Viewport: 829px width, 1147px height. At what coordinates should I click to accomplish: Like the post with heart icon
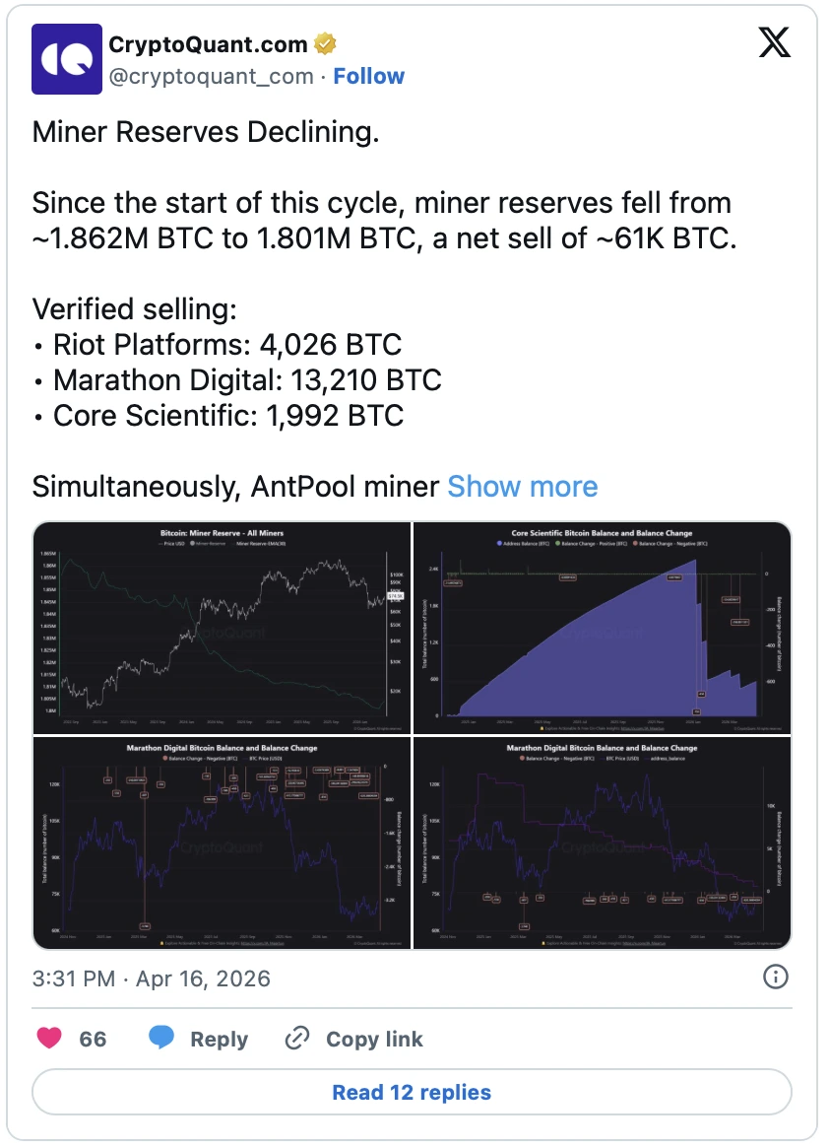point(49,1039)
